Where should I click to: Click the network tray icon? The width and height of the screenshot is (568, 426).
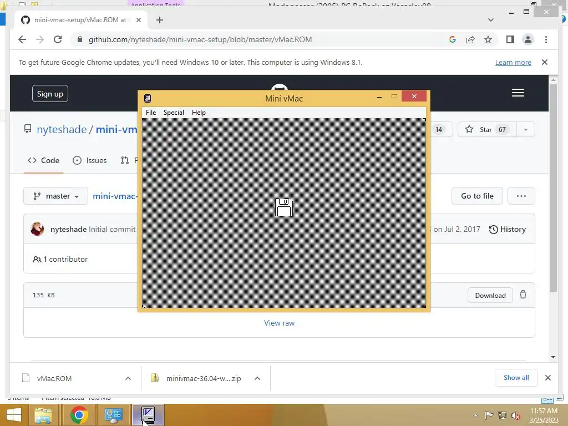coord(503,415)
